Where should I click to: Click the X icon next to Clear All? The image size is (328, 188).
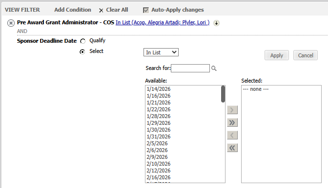[101, 10]
